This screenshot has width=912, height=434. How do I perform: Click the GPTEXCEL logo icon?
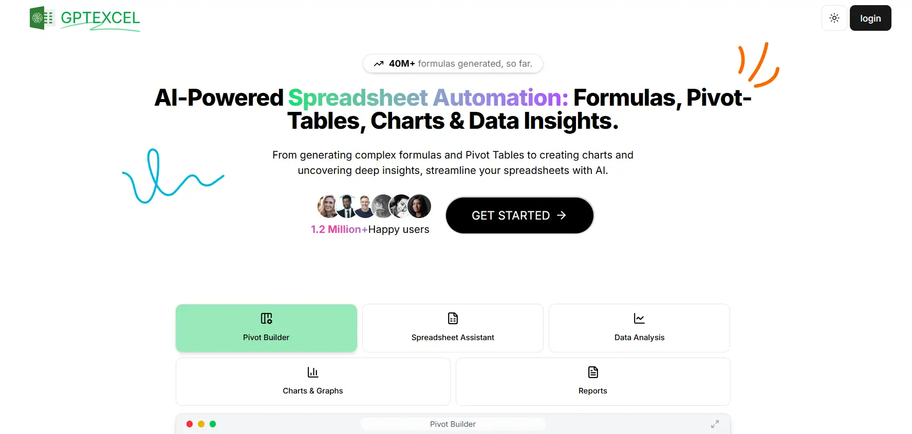point(41,17)
